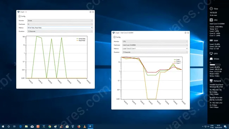The height and width of the screenshot is (129, 229).
Task: Launch Microsoft Edge from taskbar
Action: click(20, 127)
